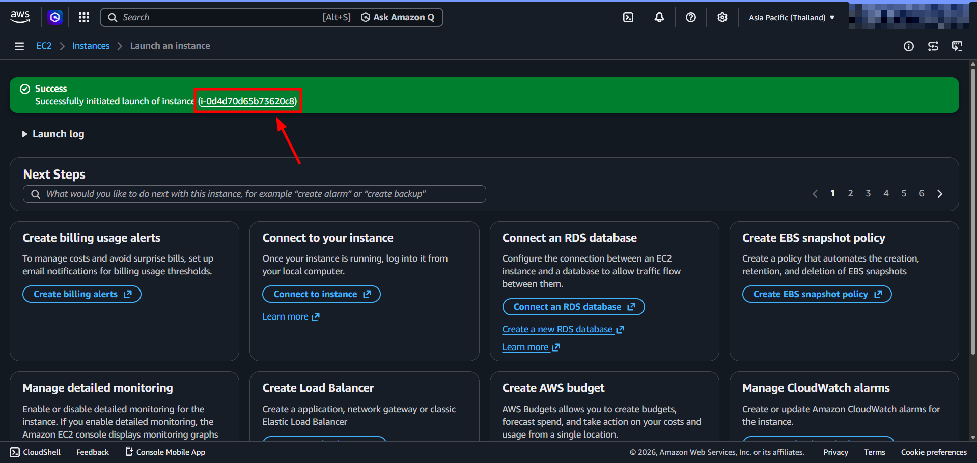Open the AWS home logo
Screen dimensions: 977x463
click(x=20, y=17)
